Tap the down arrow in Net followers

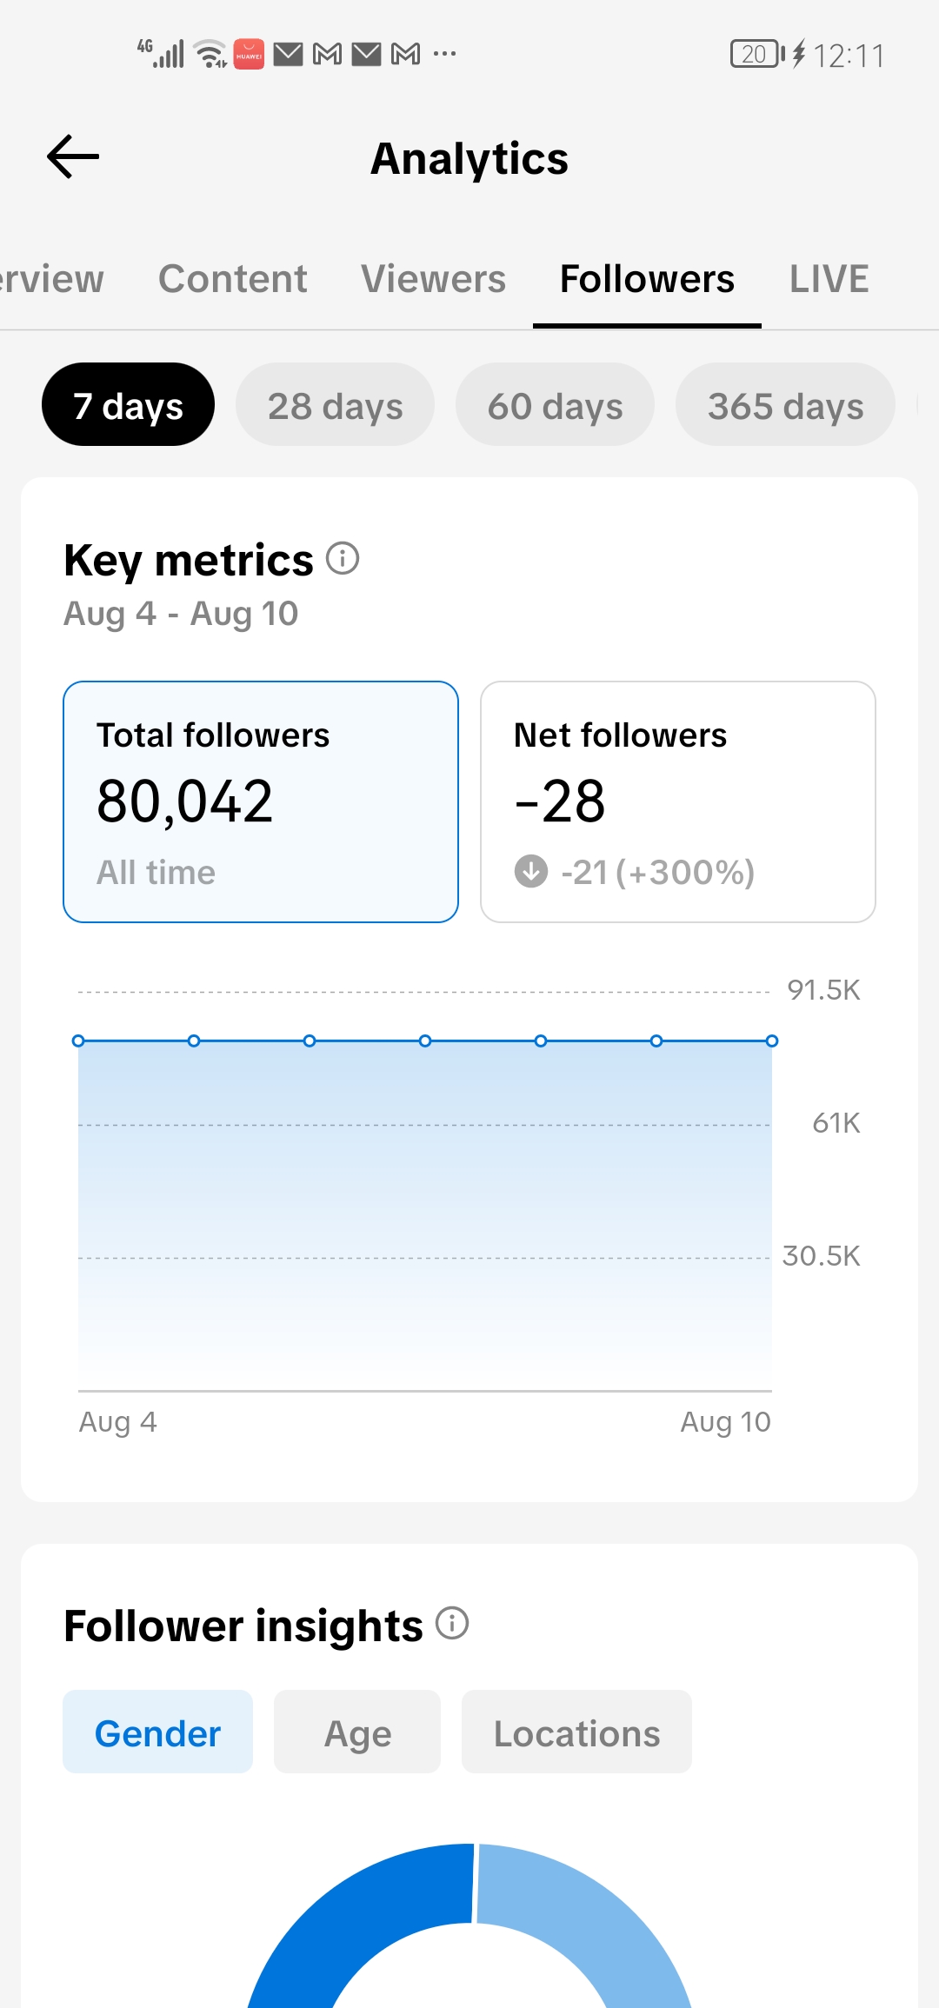click(x=531, y=871)
